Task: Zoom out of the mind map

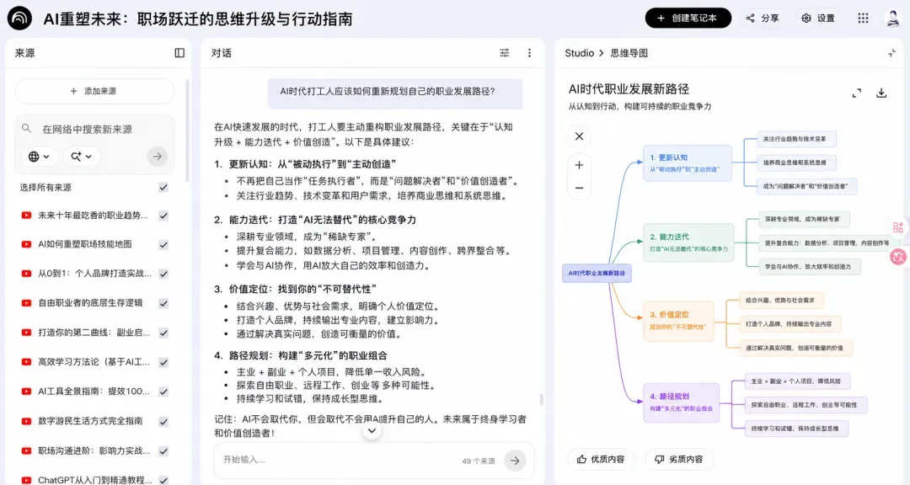Action: coord(579,188)
